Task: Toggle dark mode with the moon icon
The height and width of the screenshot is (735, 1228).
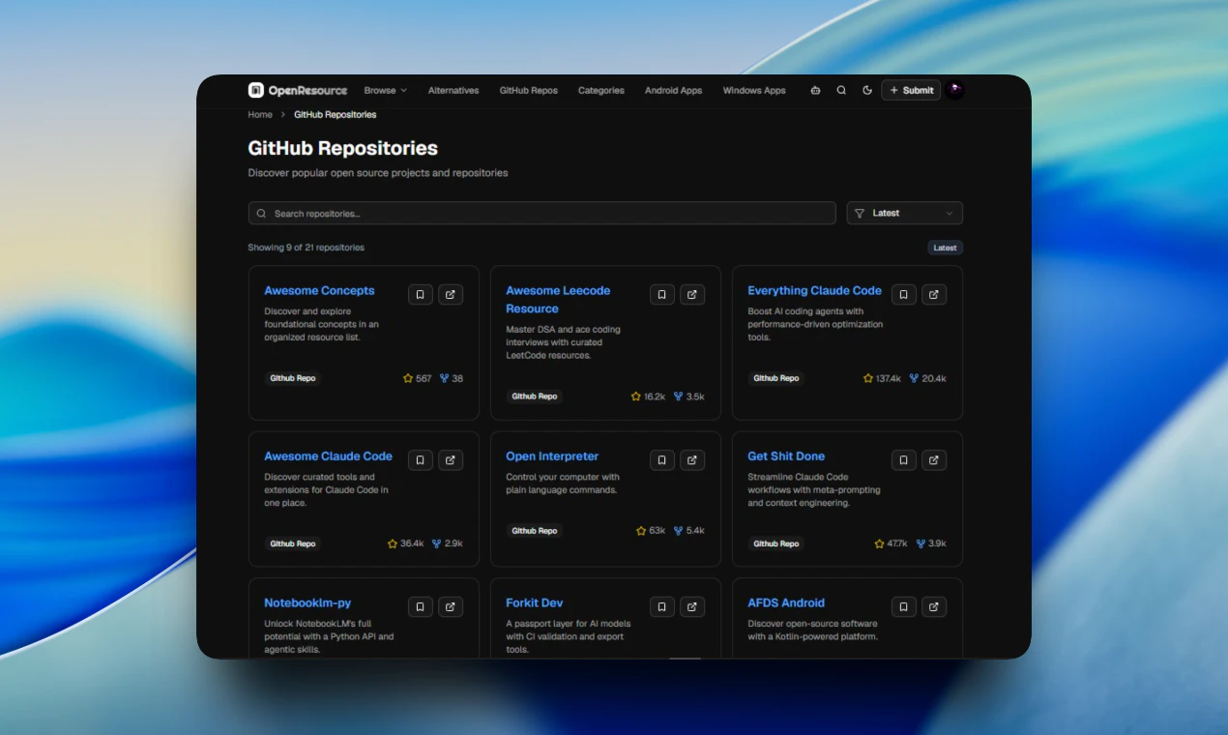Action: (867, 90)
